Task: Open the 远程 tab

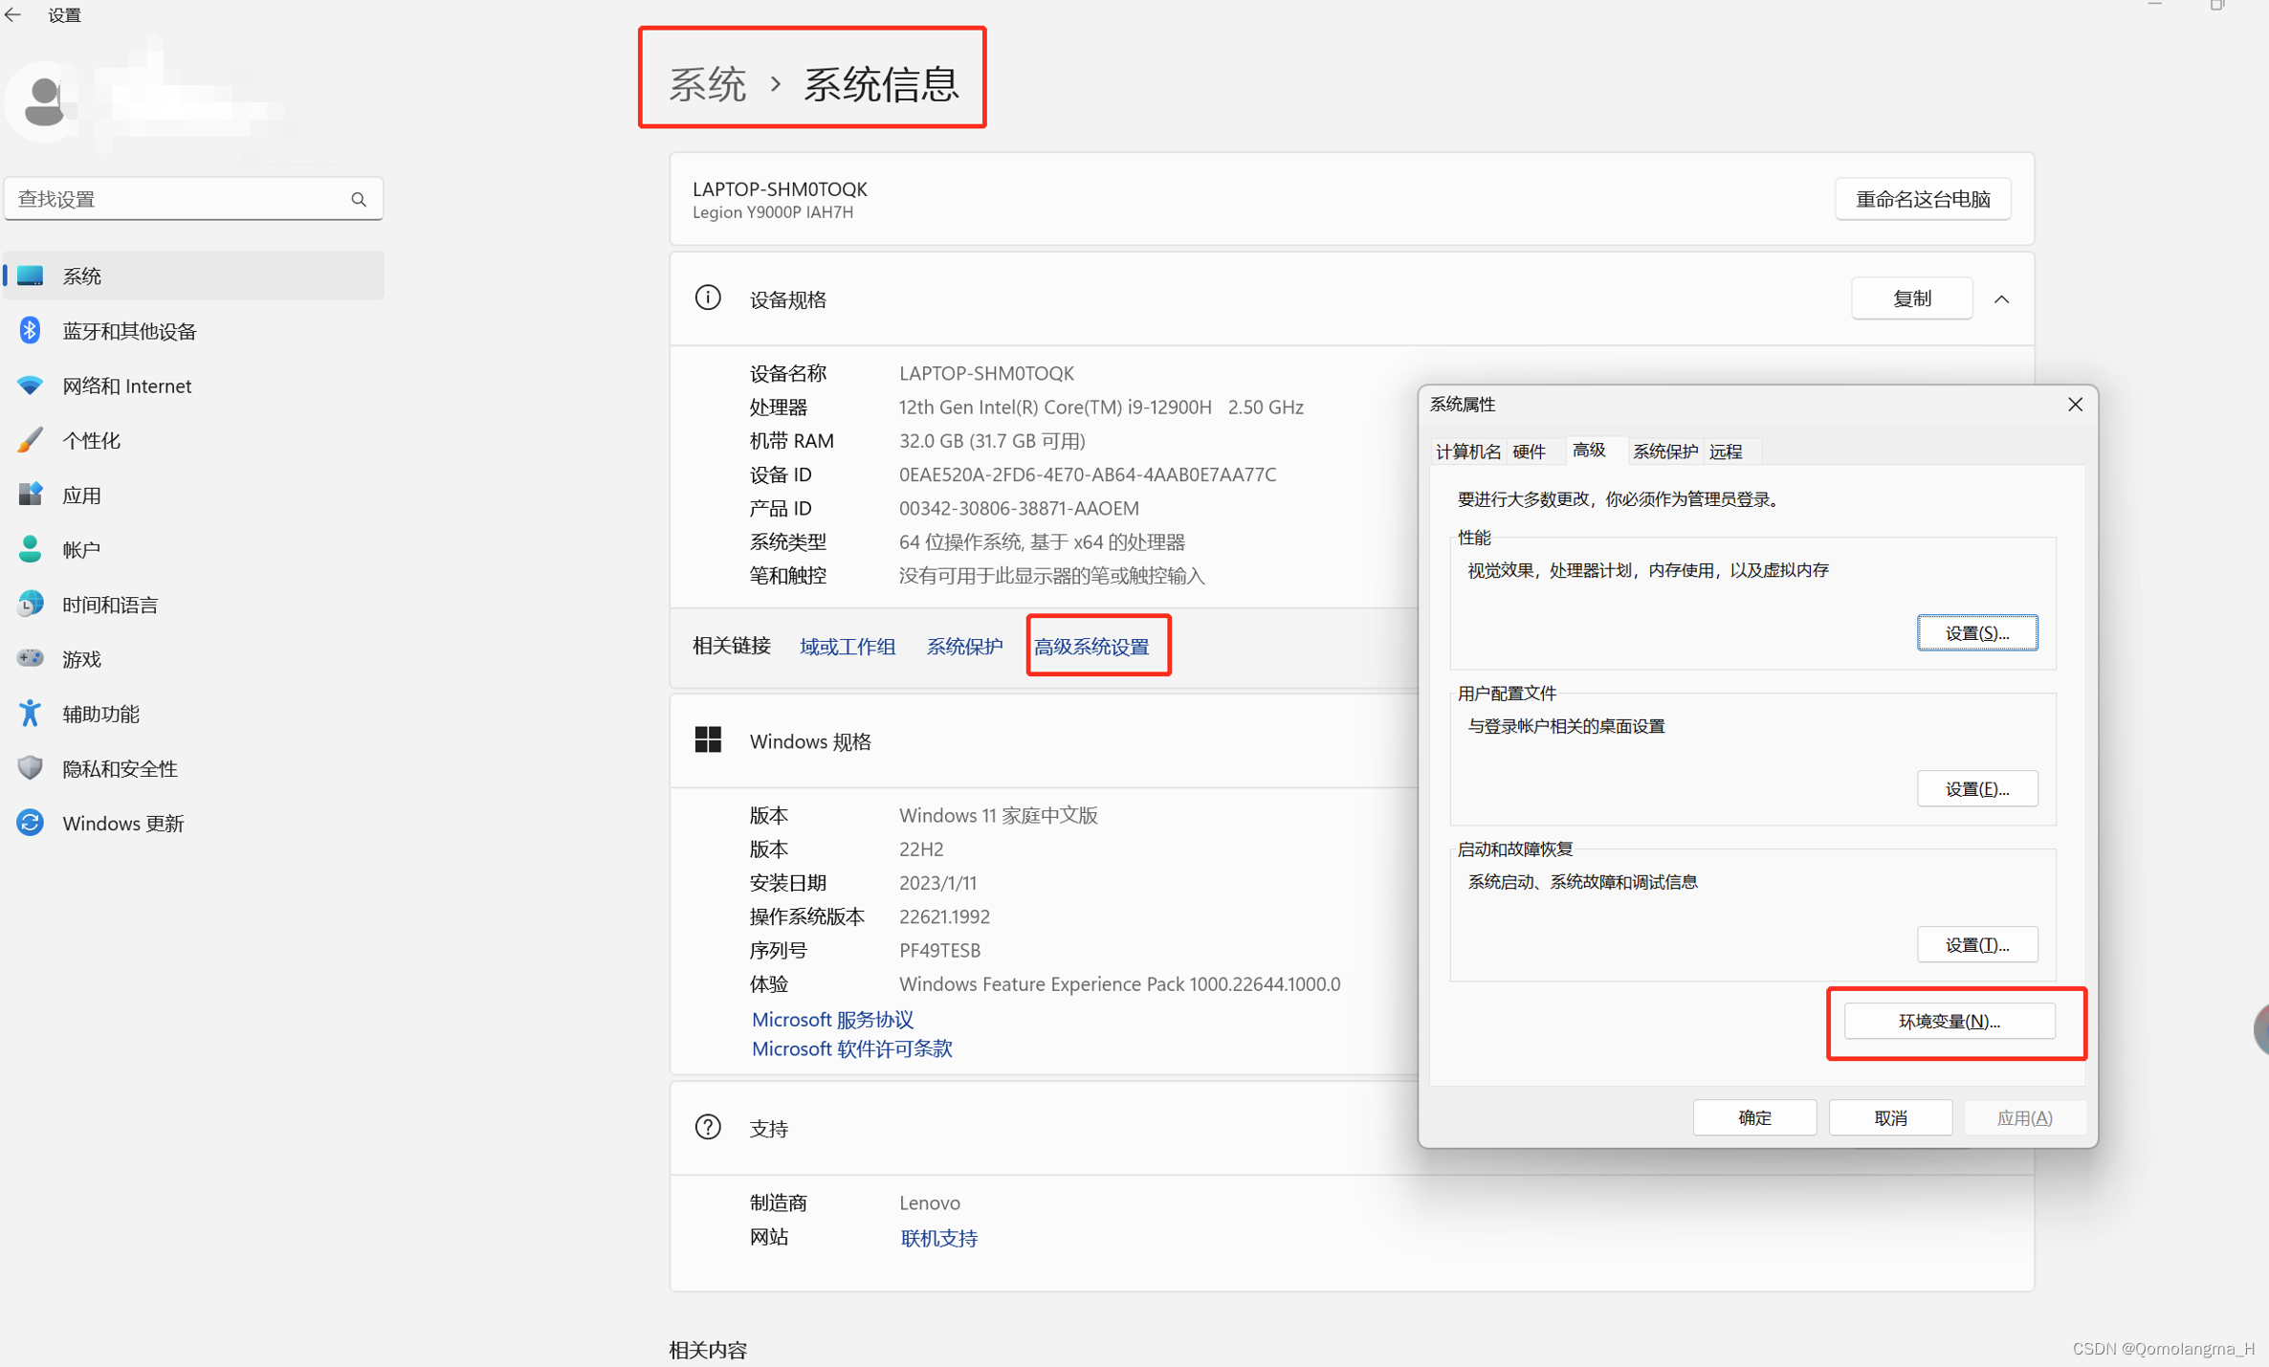Action: 1727,452
